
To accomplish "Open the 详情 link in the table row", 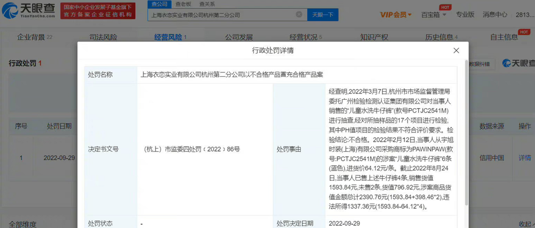I will point(525,158).
